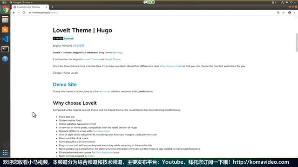Image resolution: width=298 pixels, height=167 pixels.
Task: Click Some beautiful CSS animations item
Action: (x=77, y=142)
